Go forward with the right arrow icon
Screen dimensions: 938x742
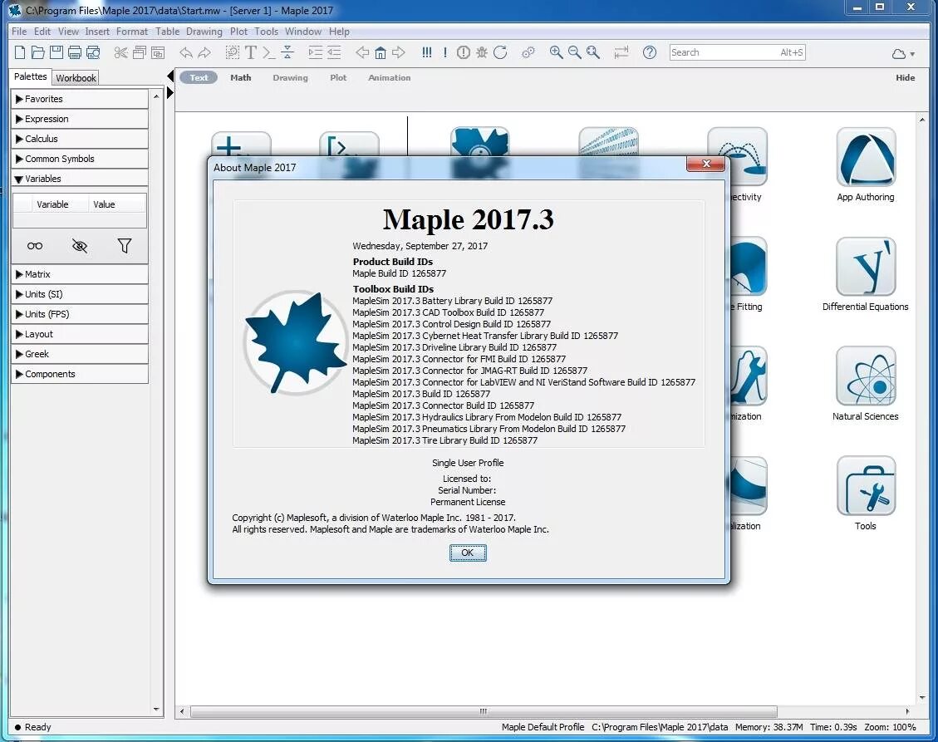pyautogui.click(x=399, y=52)
